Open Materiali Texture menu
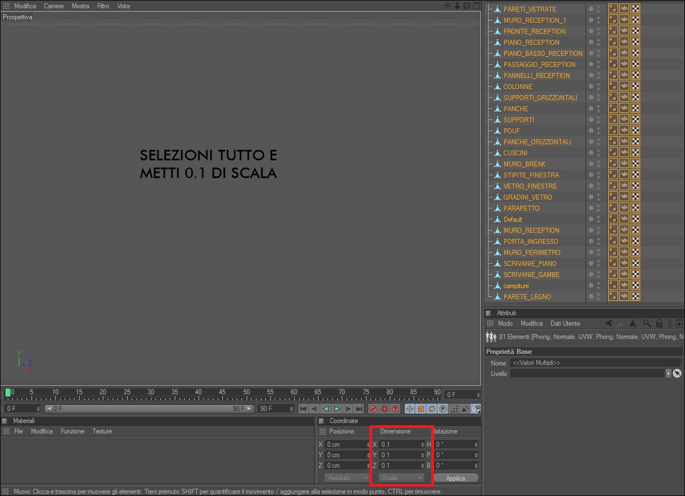The image size is (685, 496). coord(102,431)
